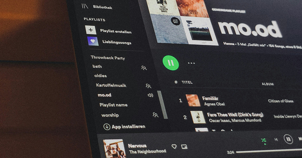The height and width of the screenshot is (158, 302).
Task: Open the bath playlist
Action: point(97,66)
